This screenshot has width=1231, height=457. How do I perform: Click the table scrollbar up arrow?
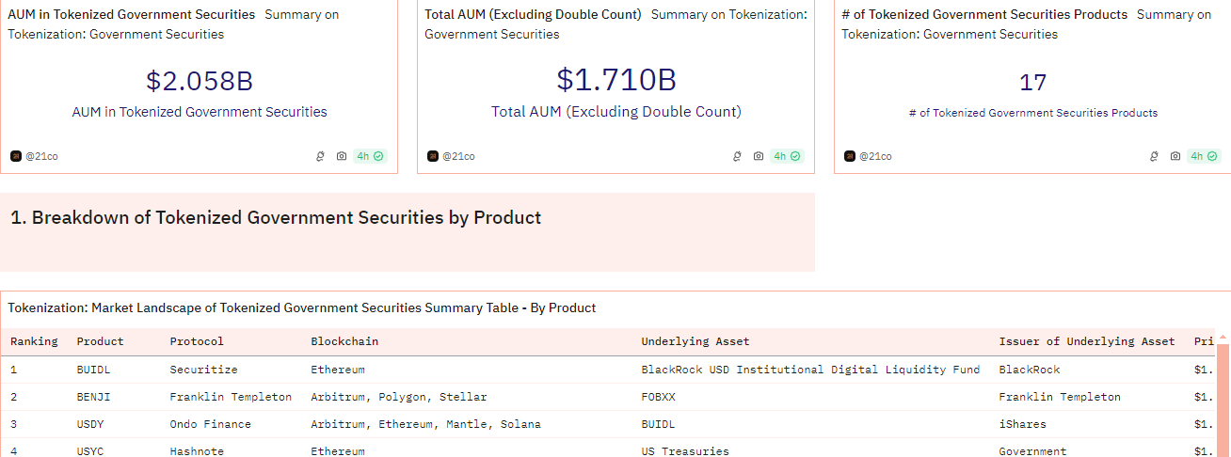pos(1223,336)
